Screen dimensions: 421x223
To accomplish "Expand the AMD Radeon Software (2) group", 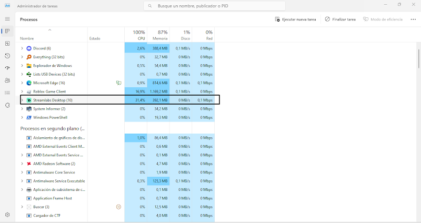I will (22, 164).
